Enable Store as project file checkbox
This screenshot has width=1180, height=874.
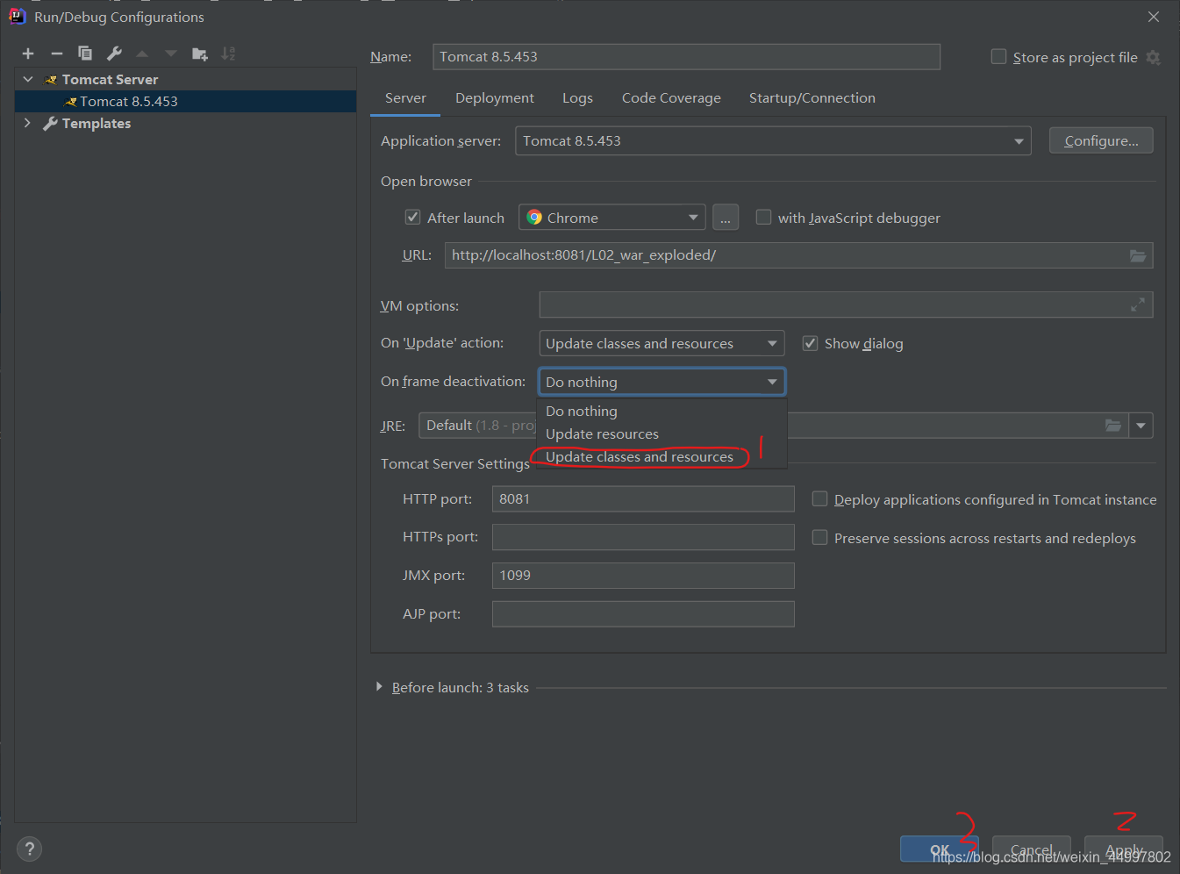(998, 56)
